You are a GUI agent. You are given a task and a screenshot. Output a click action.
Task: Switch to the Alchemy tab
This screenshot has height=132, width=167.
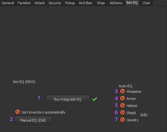[x=116, y=3]
